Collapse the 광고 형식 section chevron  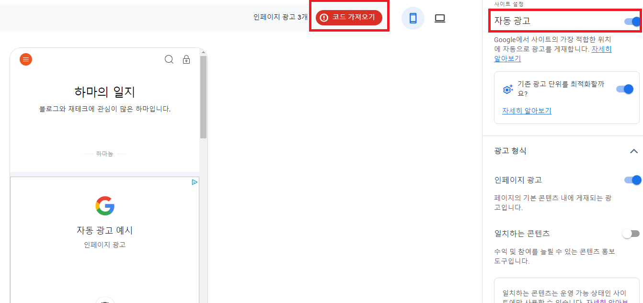[x=633, y=151]
